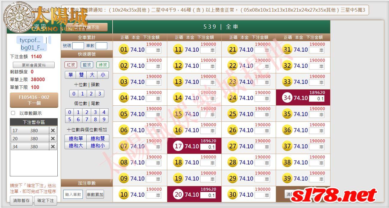This screenshot has width=389, height=208.
Task: Quick-select even numbers with 雙
Action: click(x=81, y=75)
